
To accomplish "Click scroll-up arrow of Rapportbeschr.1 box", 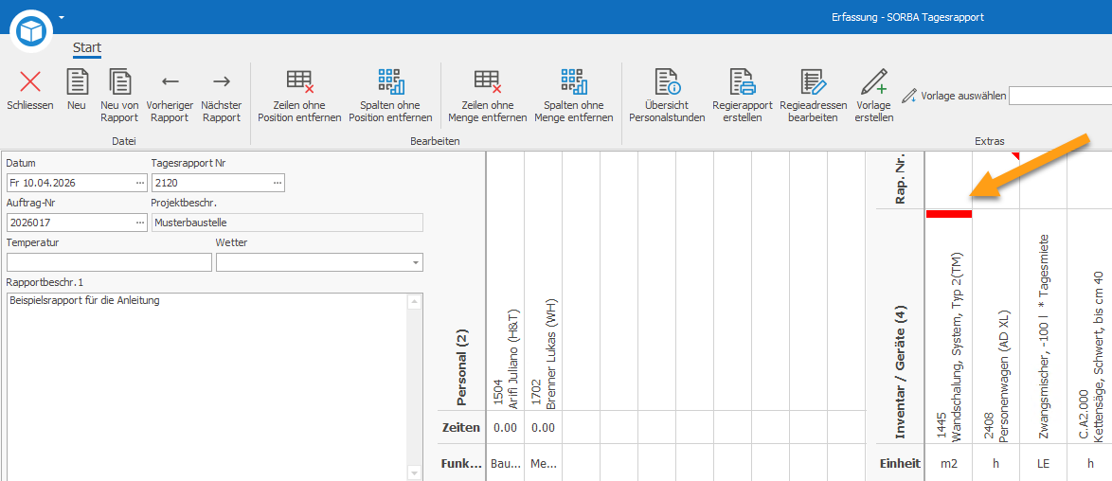I will coord(414,301).
